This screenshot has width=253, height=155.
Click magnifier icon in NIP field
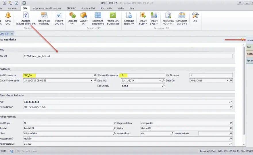[231, 102]
